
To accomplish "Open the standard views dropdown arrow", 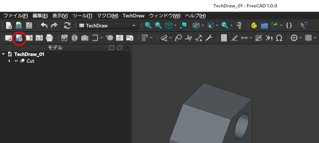I will (175, 25).
